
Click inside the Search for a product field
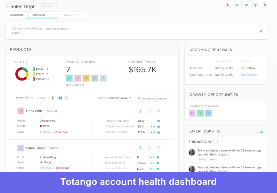pyautogui.click(x=154, y=98)
